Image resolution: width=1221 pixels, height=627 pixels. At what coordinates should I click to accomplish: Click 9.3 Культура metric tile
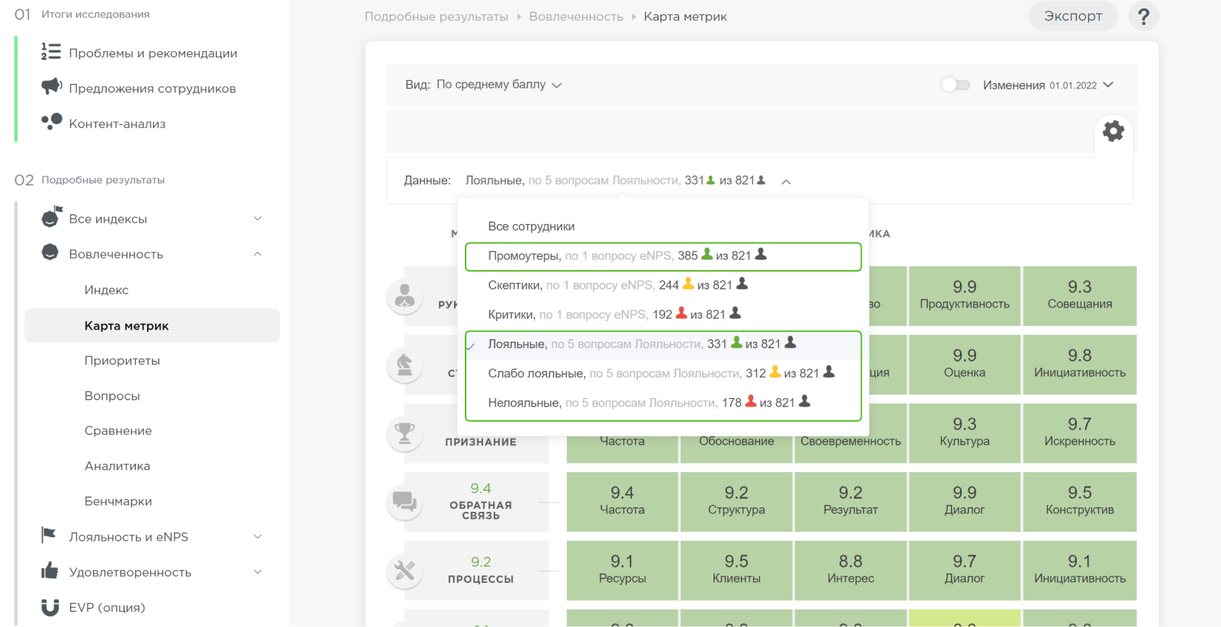[x=965, y=433]
